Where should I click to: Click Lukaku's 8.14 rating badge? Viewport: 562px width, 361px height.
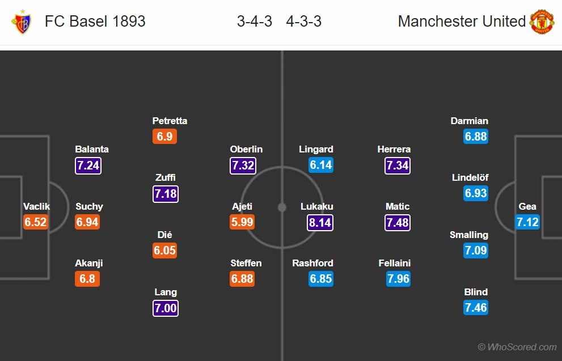(x=320, y=222)
